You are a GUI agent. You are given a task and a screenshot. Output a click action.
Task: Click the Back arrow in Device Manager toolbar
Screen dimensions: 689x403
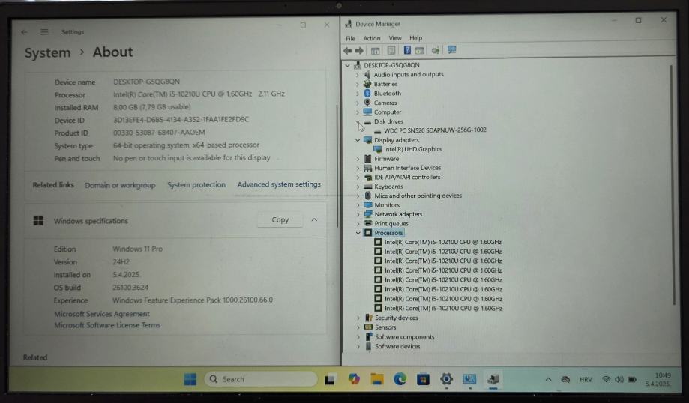(348, 51)
